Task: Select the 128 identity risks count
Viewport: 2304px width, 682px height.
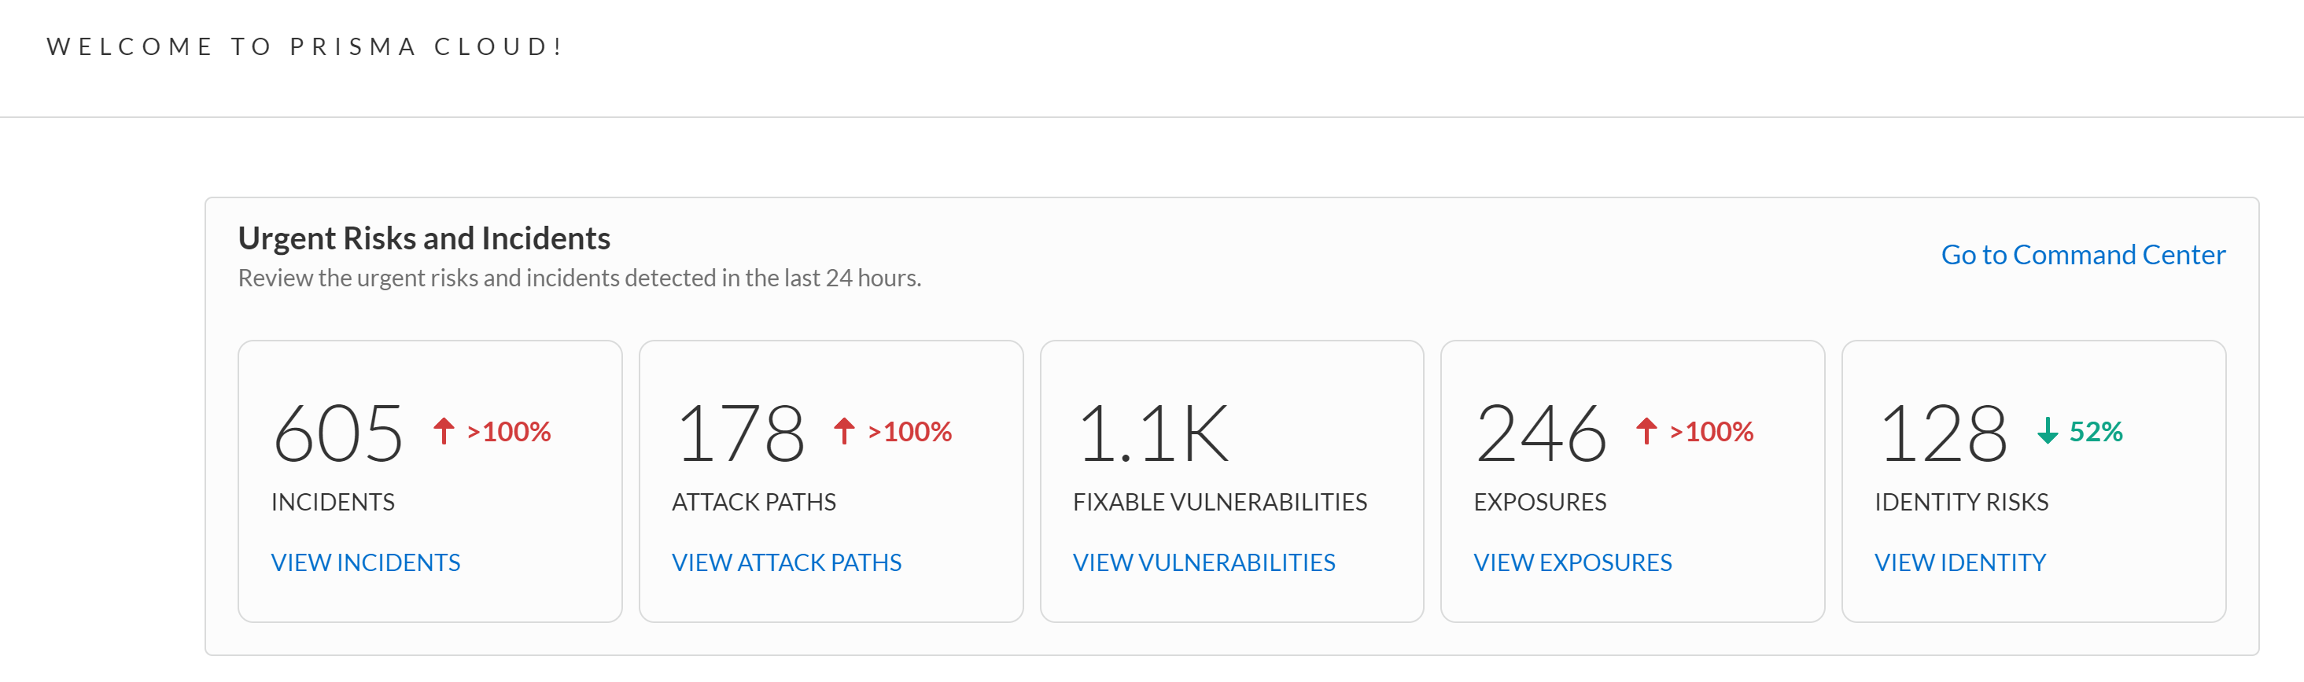Action: [x=1943, y=433]
